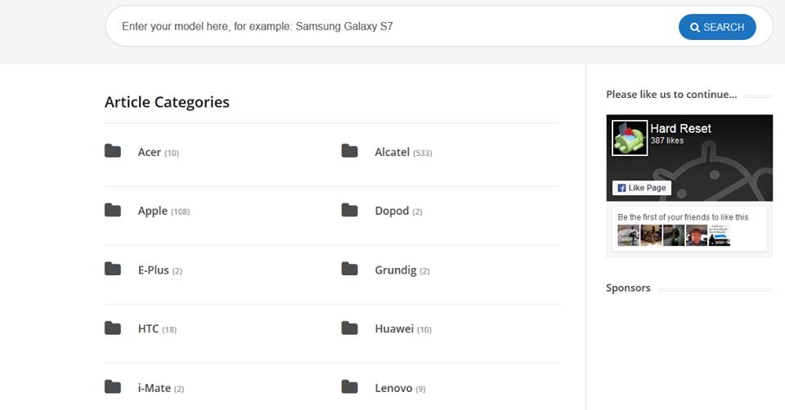Click the folder icon beside Grundig
The width and height of the screenshot is (785, 410).
(x=349, y=269)
